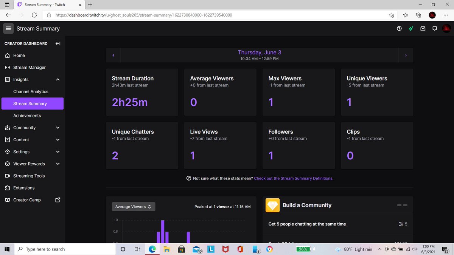
Task: Select the Stream Summary sidebar item
Action: [x=33, y=104]
